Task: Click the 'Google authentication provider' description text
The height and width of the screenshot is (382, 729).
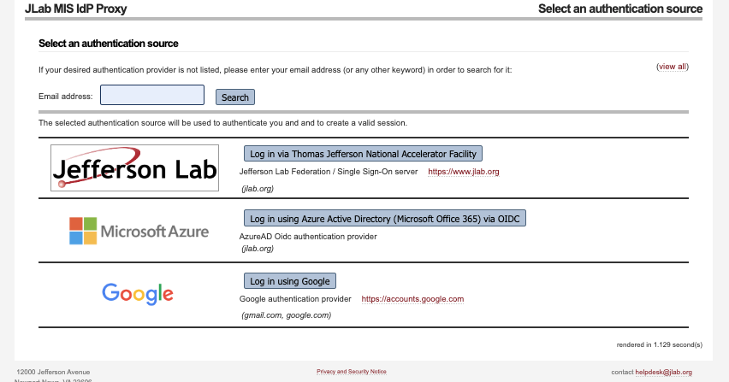Action: click(x=295, y=299)
